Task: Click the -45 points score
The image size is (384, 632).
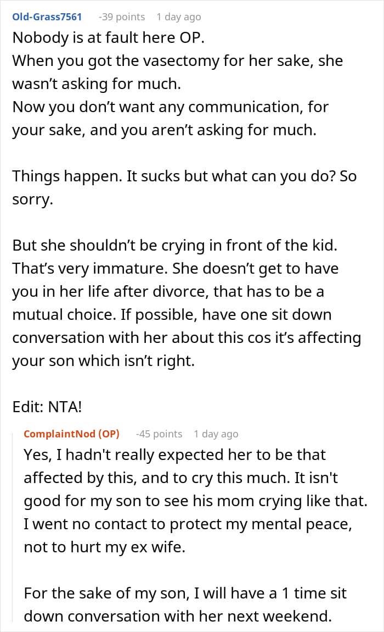Action: click(159, 434)
